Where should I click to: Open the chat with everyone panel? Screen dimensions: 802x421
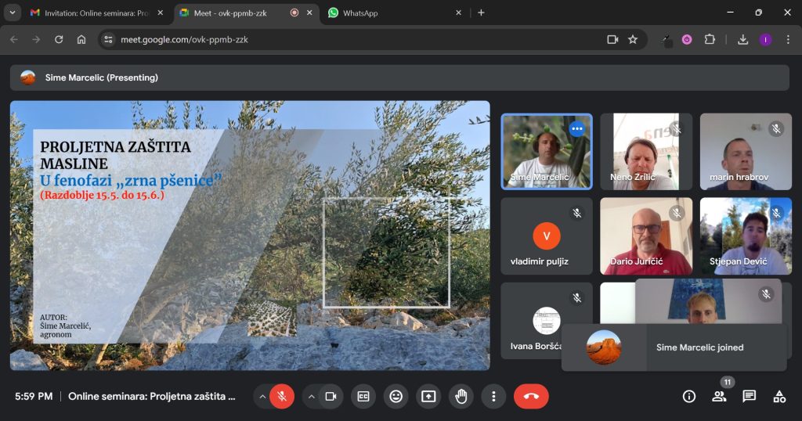pyautogui.click(x=750, y=397)
